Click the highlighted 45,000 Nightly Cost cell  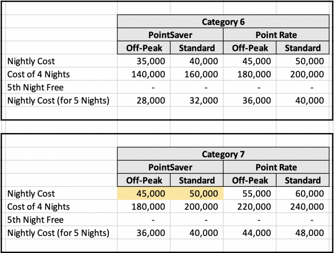point(144,193)
